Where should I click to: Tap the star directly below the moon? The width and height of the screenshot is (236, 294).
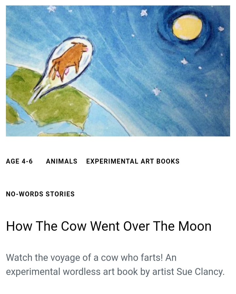pos(184,61)
